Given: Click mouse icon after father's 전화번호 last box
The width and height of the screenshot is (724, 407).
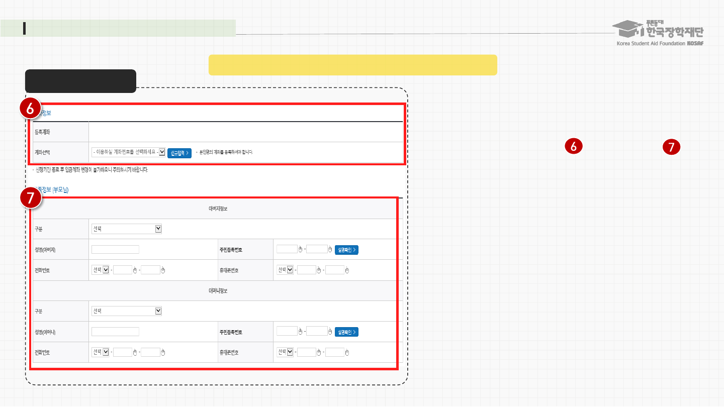Looking at the screenshot, I should point(163,270).
